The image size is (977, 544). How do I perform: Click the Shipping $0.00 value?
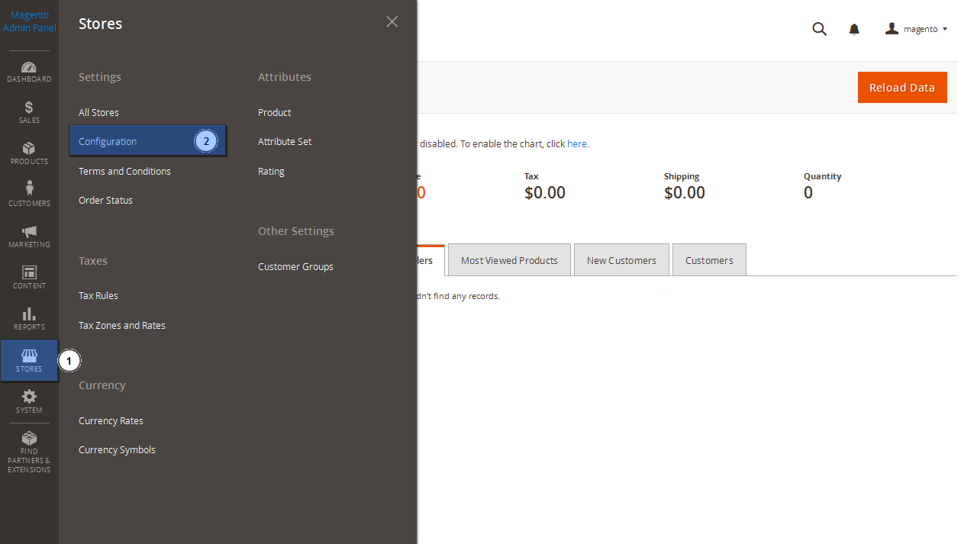(x=685, y=192)
